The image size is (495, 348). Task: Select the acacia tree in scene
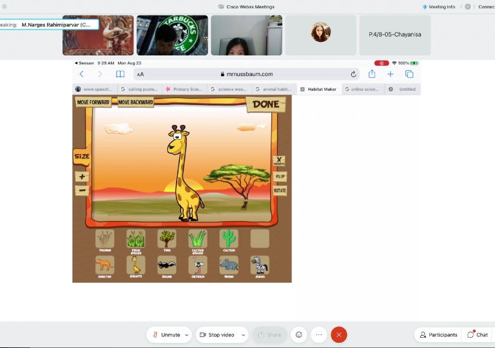238,186
